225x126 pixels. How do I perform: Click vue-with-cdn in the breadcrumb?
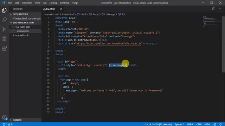point(52,14)
